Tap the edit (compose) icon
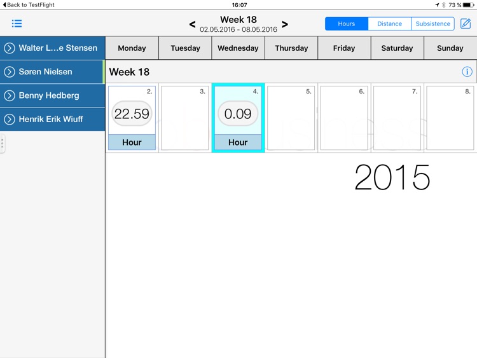This screenshot has width=477, height=358. 466,24
